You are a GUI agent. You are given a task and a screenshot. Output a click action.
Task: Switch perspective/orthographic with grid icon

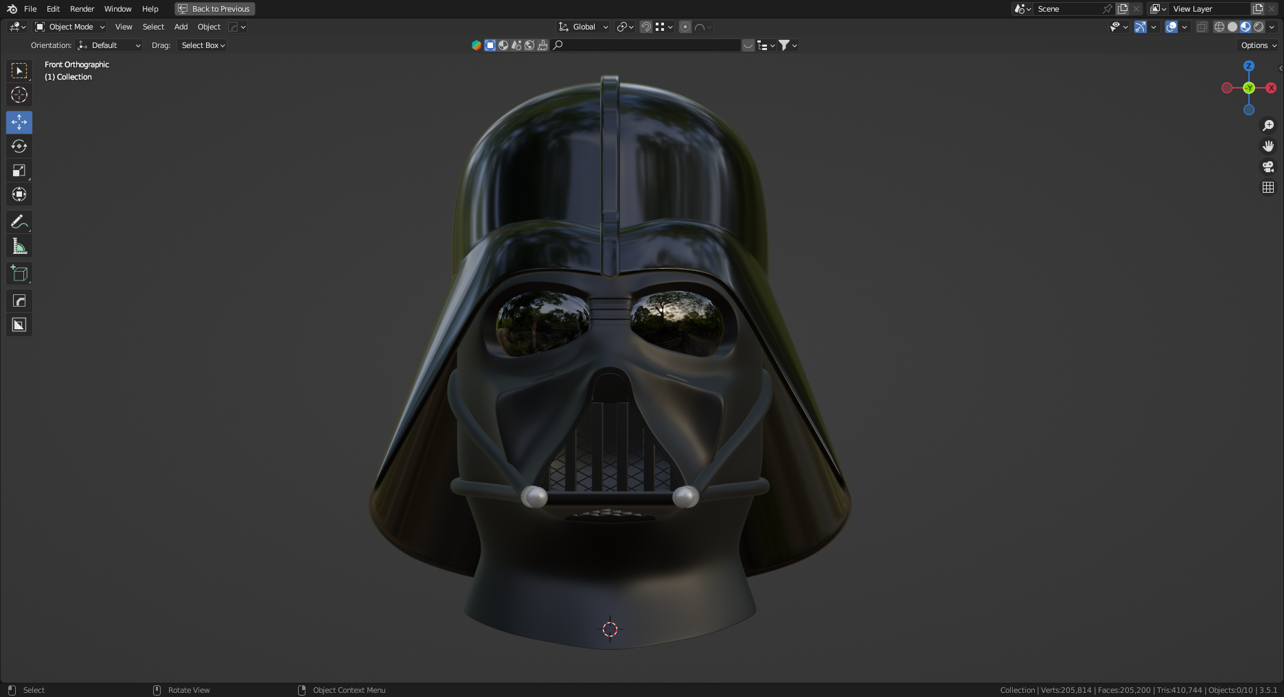[x=1268, y=187]
